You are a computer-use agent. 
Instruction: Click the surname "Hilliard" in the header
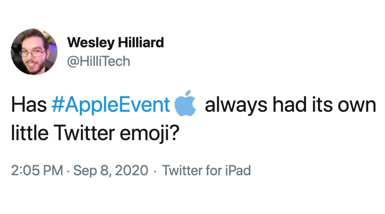(141, 43)
